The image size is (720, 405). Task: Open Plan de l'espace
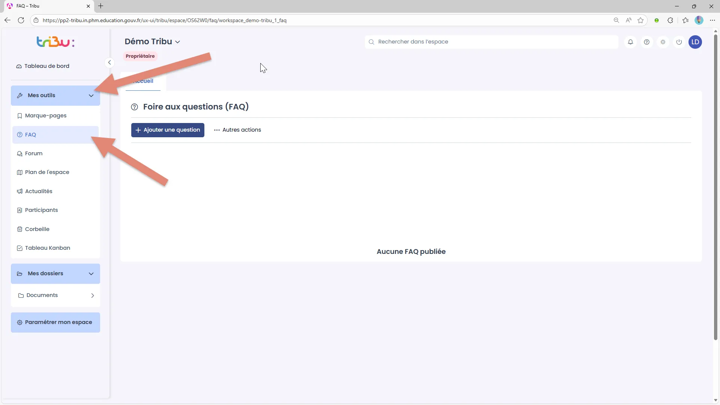pos(55,172)
